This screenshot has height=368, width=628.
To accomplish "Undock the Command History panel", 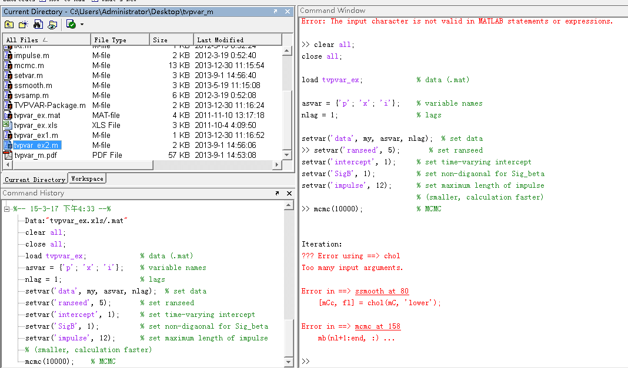I will coord(277,193).
